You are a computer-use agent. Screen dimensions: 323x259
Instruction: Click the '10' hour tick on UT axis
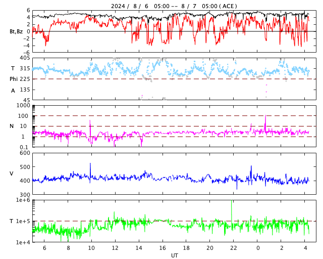coord(91,248)
